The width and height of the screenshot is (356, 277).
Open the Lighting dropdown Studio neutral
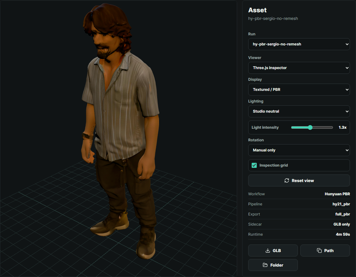pos(299,111)
